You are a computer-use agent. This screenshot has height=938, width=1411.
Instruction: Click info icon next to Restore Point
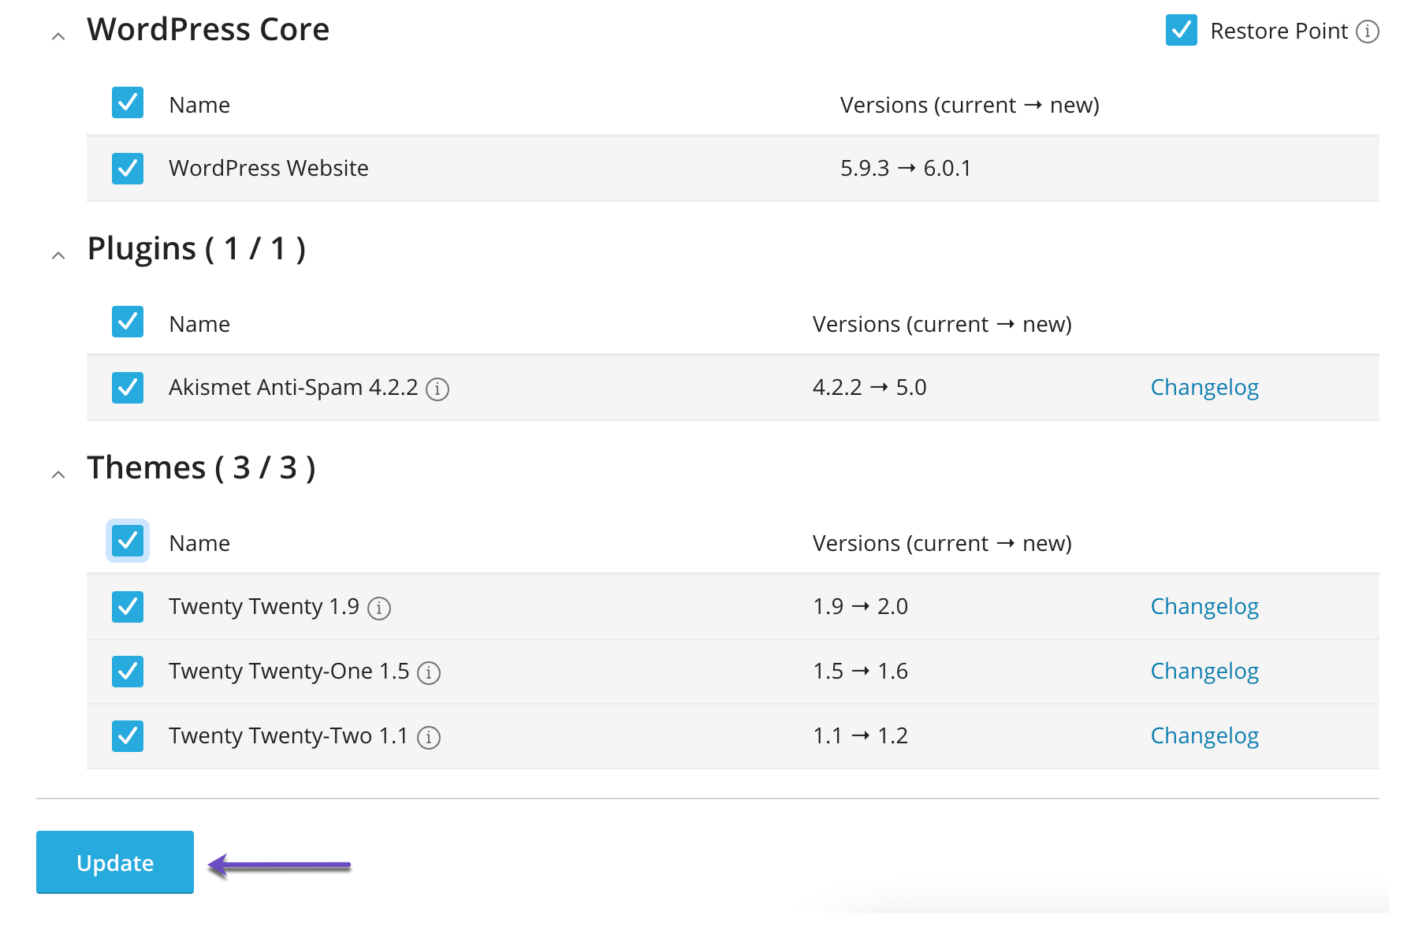pyautogui.click(x=1368, y=32)
